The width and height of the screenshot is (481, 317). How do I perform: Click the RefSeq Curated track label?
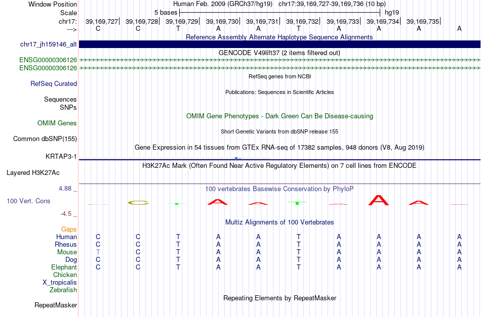coord(54,83)
